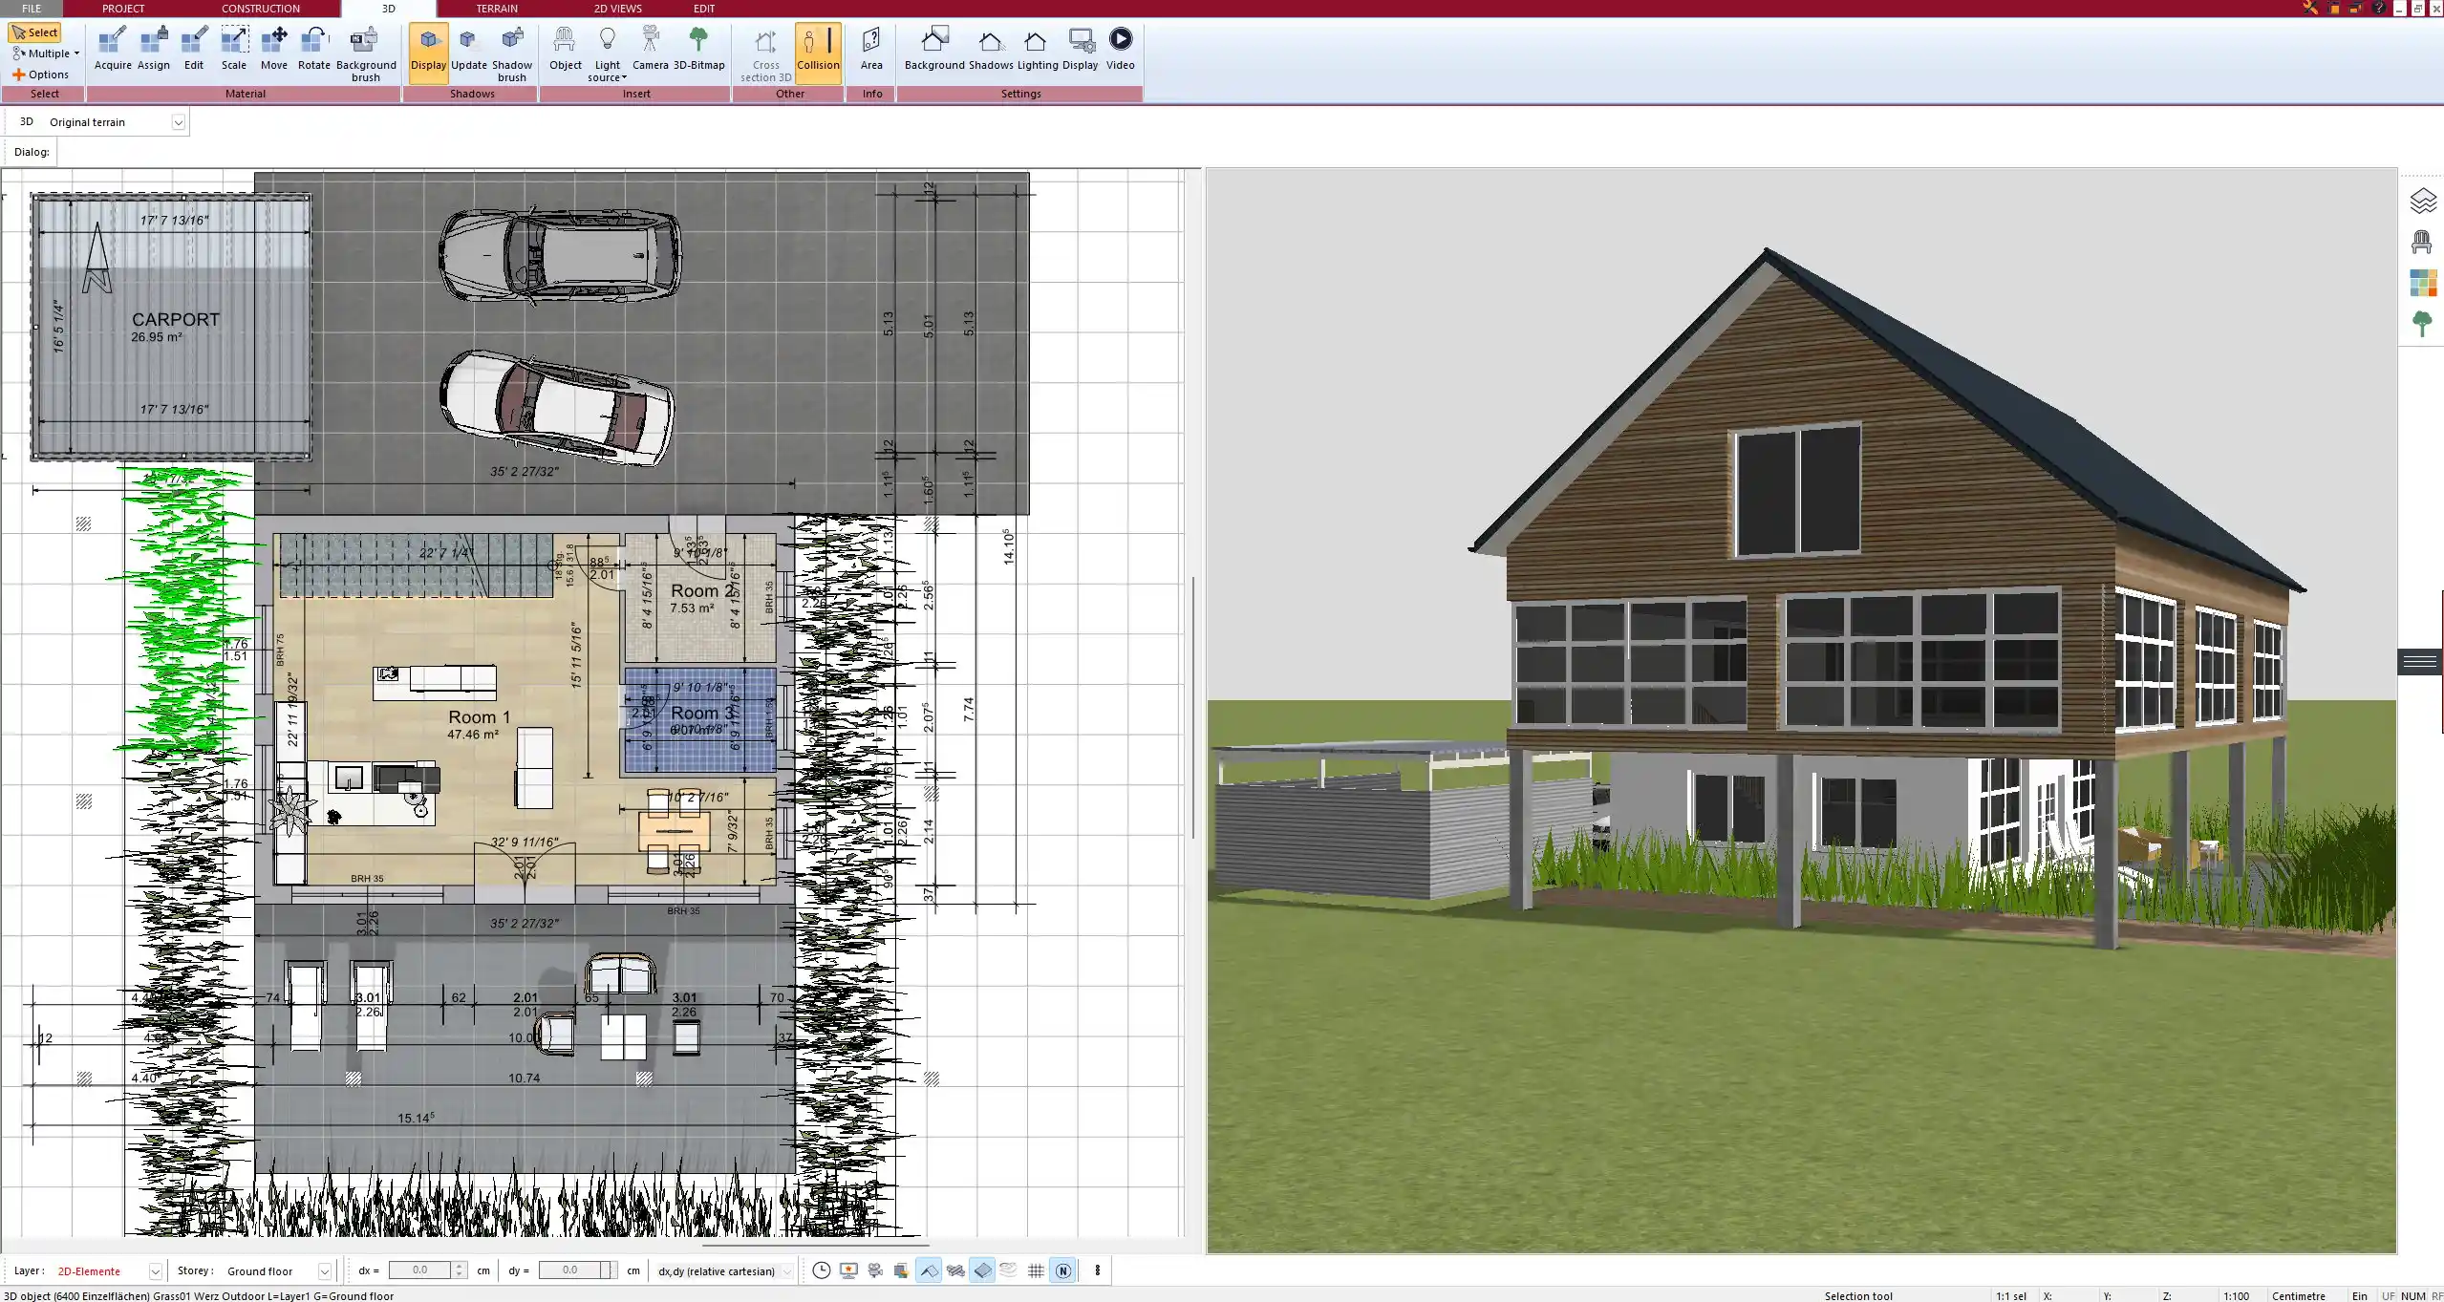Click Cross section 3D button

[x=765, y=54]
